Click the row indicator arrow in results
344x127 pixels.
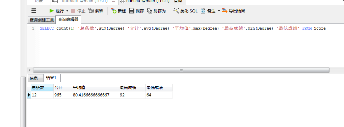[x=29, y=95]
